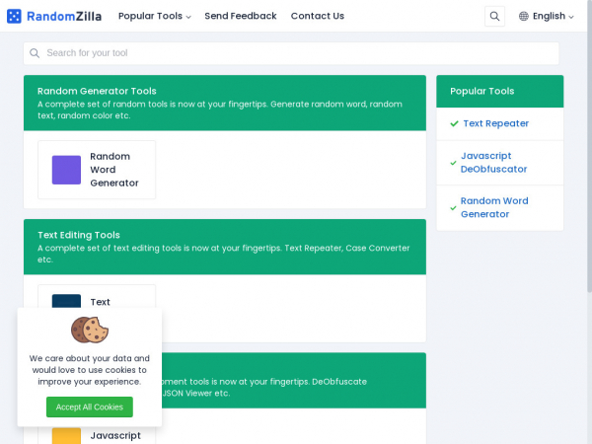Click the checkmark beside sidebar Random Word Generator
Viewport: 592px width, 444px height.
click(x=453, y=208)
